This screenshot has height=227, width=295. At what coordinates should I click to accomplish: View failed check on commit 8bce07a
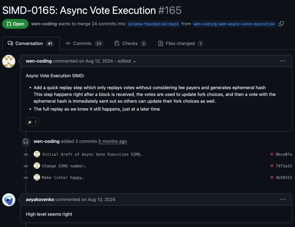click(271, 154)
